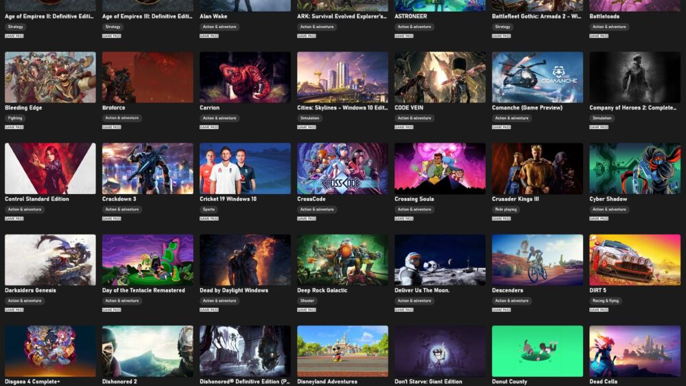Select the Darksiders Genesis artwork
The image size is (686, 386).
50,260
